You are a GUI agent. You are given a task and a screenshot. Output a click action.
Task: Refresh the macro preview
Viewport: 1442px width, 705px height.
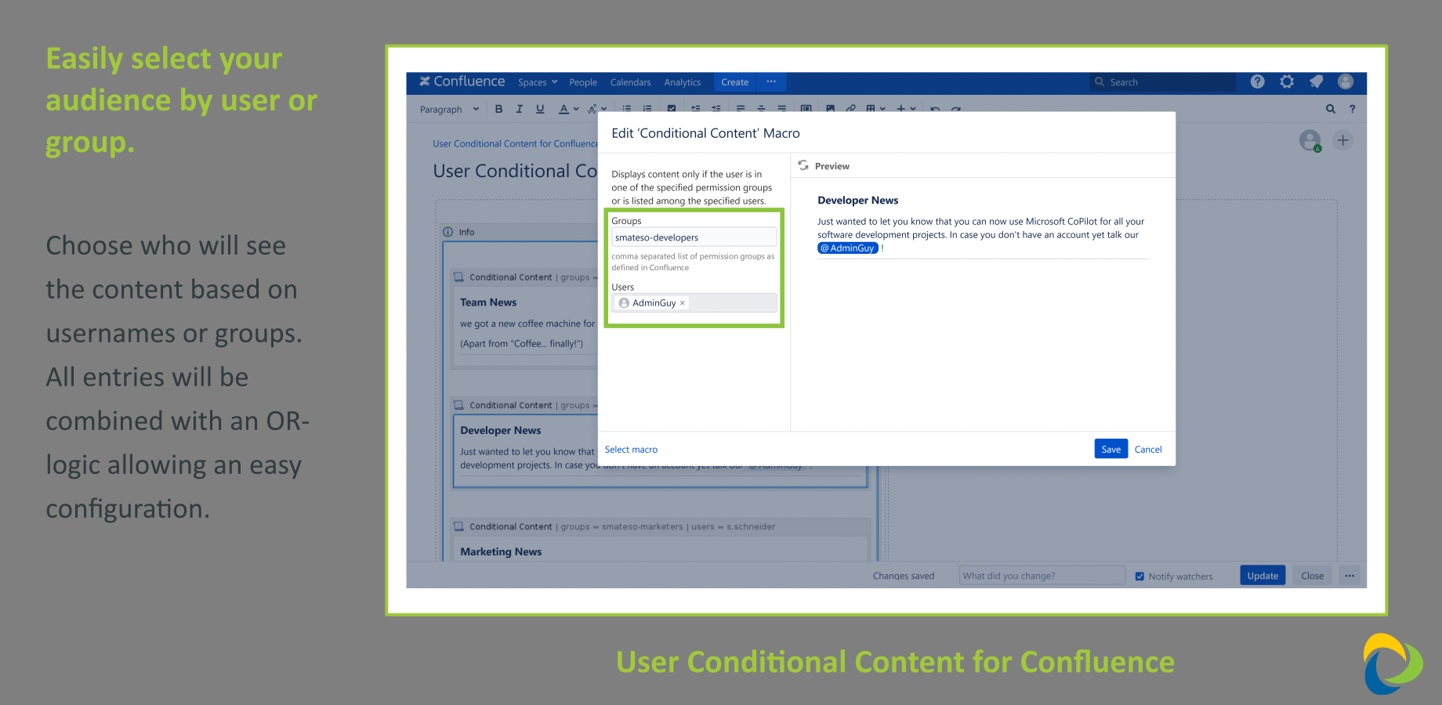803,165
